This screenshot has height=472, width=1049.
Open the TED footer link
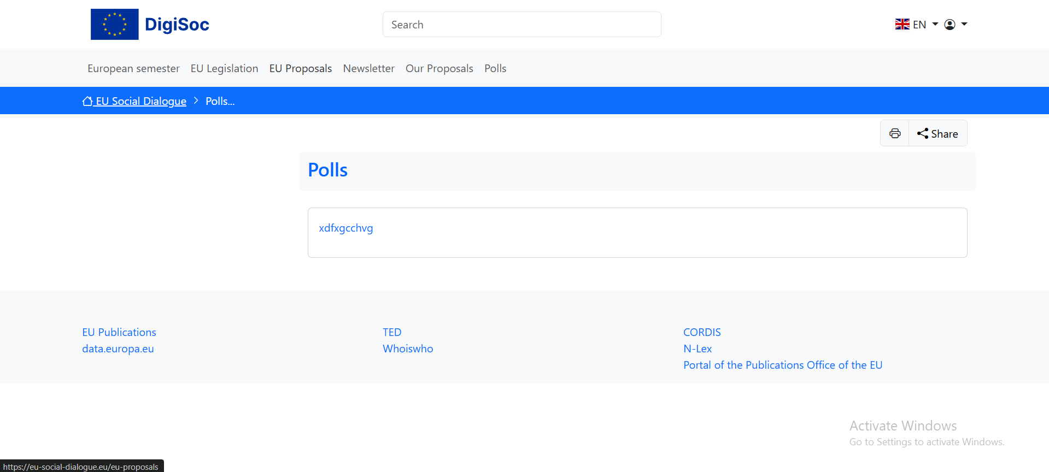point(392,332)
